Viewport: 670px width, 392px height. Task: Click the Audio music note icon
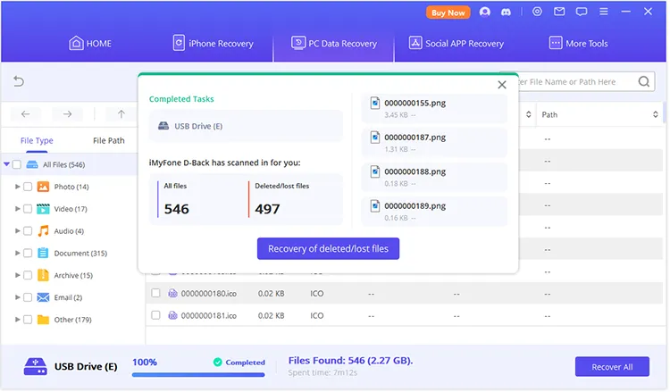pyautogui.click(x=43, y=231)
